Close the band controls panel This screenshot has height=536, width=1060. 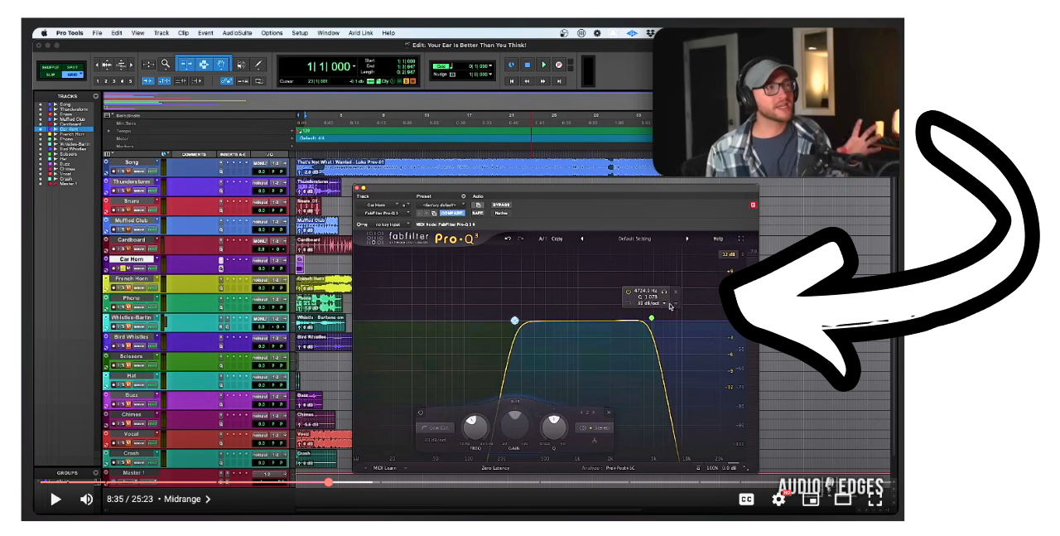[609, 413]
